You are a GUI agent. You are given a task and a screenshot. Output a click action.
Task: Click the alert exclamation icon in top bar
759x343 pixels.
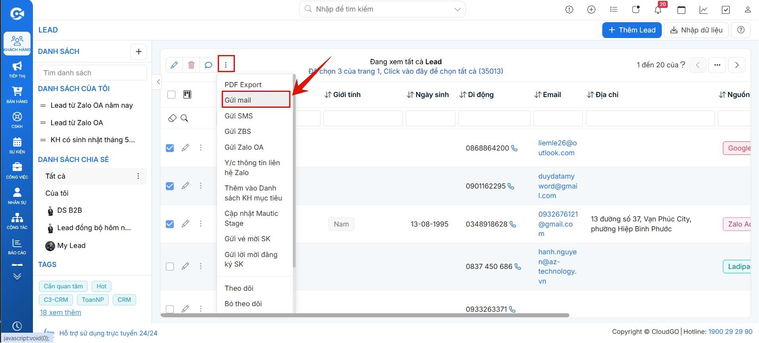click(569, 10)
